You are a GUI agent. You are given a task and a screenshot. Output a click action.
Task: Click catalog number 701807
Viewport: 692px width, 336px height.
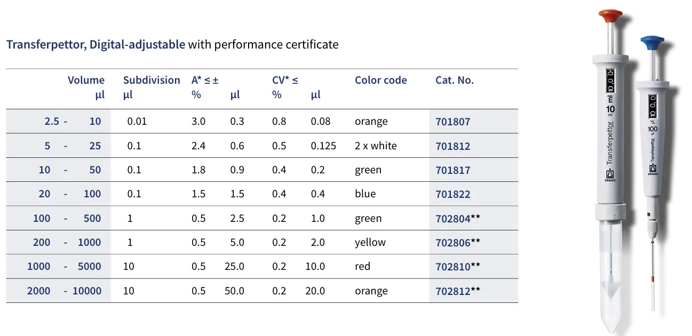453,122
